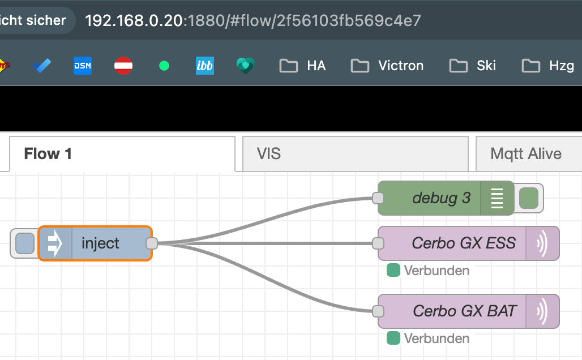Click the debug 3 input port
The image size is (582, 360).
tap(378, 198)
